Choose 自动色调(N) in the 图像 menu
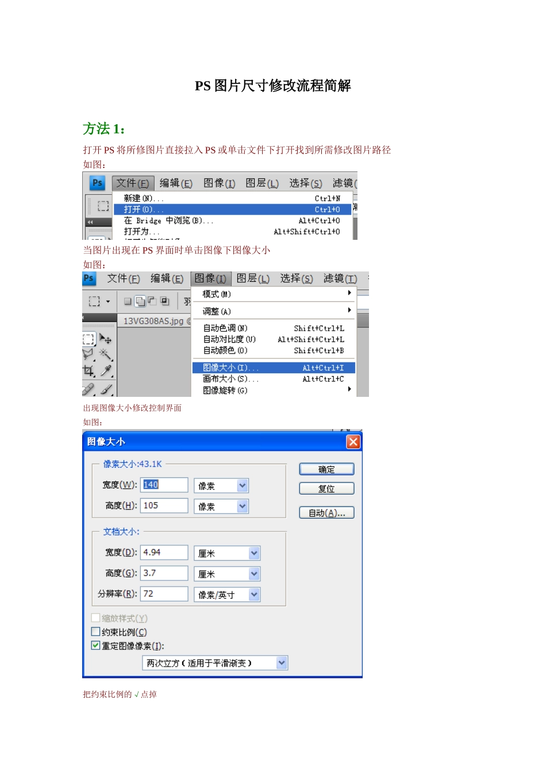 275,328
